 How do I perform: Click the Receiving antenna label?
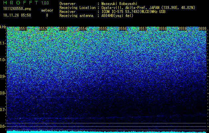(x=76, y=16)
